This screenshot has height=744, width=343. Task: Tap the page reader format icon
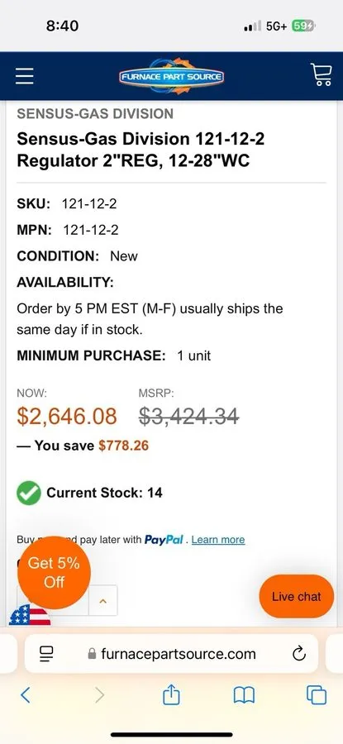(x=46, y=654)
